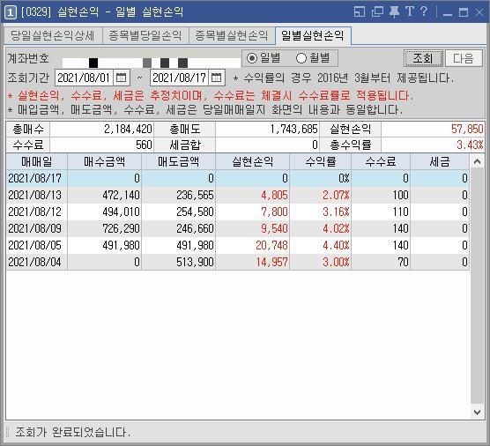The width and height of the screenshot is (490, 446).
Task: Click the 4.40% return rate cell
Action: click(x=321, y=245)
